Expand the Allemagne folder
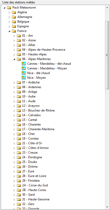Viewport: 110px width, 210px height. (x=10, y=17)
